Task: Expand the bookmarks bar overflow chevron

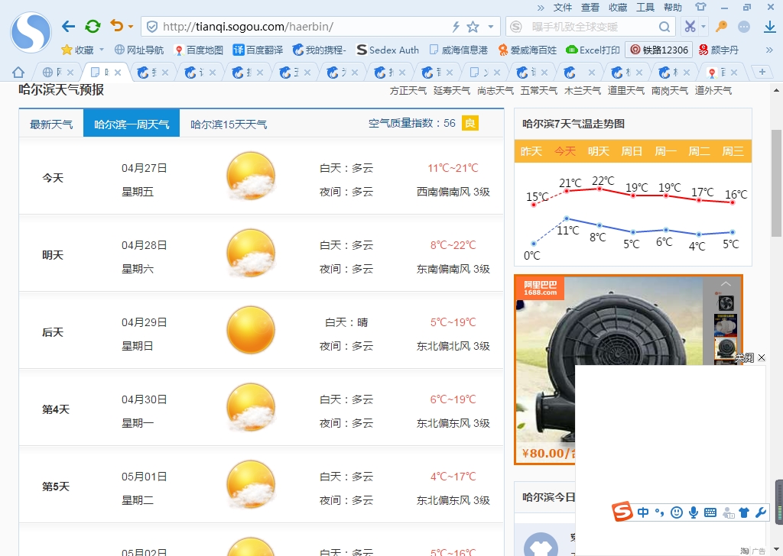Action: pos(769,50)
